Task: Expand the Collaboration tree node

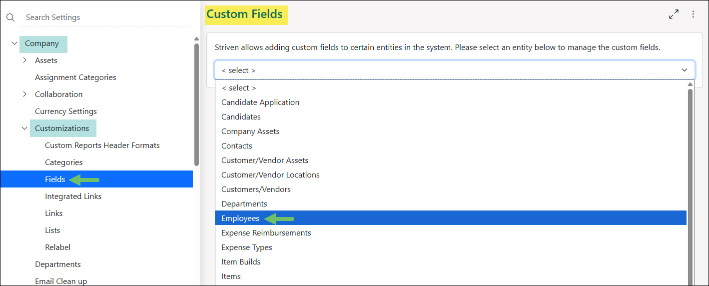Action: [24, 94]
